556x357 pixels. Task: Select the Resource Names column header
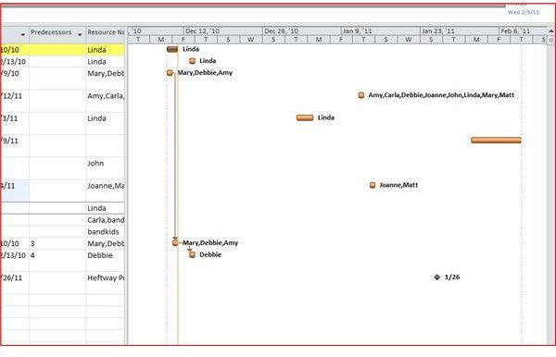pyautogui.click(x=106, y=32)
